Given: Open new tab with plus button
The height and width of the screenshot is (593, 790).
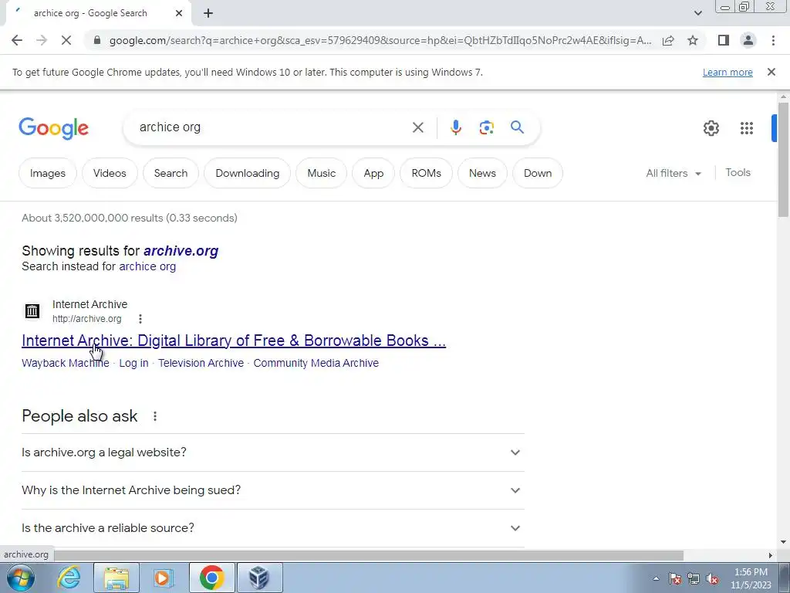Looking at the screenshot, I should pos(208,13).
